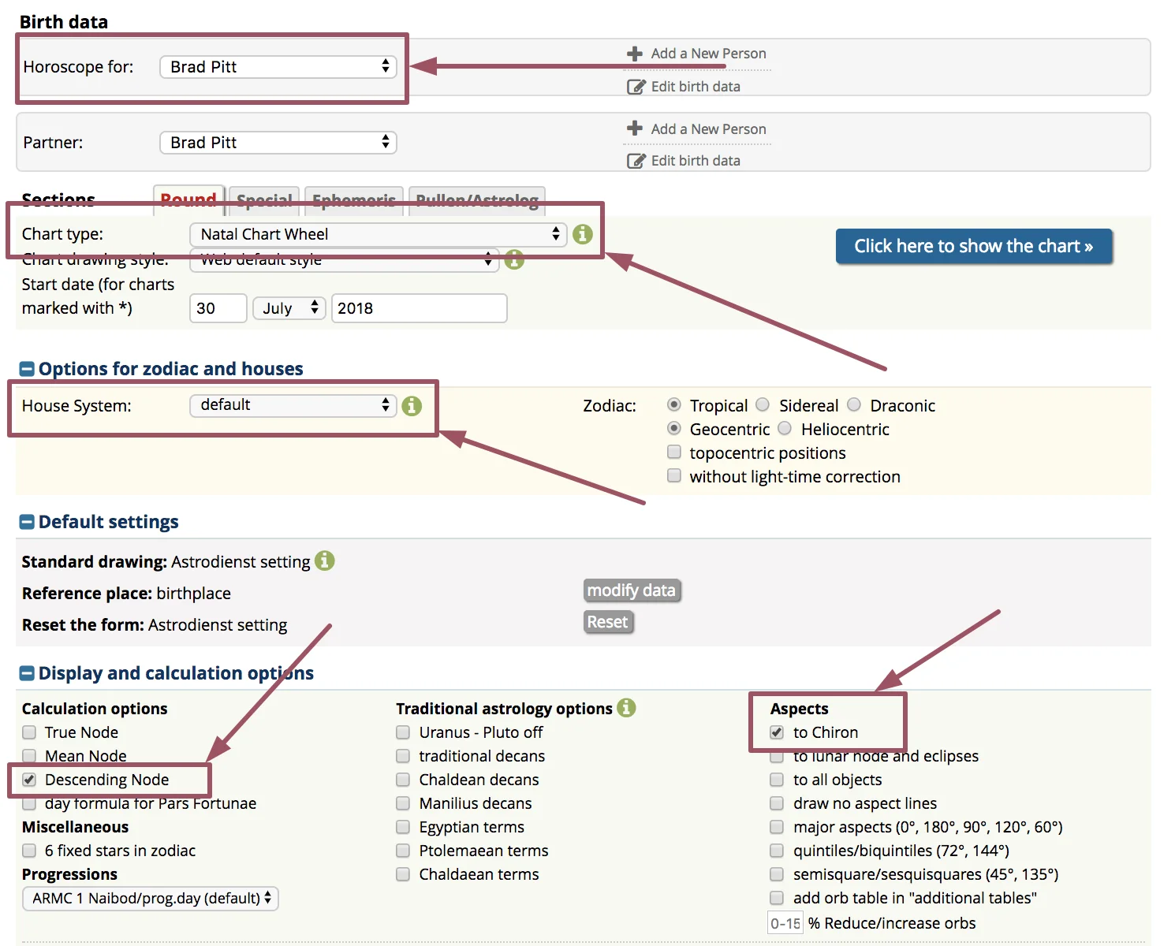The image size is (1175, 946).
Task: Click here to show the chart button
Action: coord(973,246)
